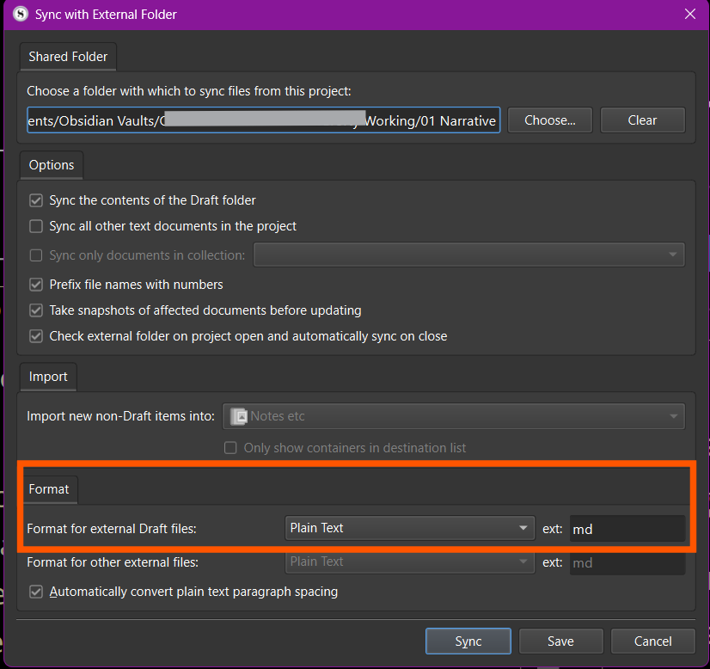Toggle Automatically convert plain text paragraph spacing

point(36,592)
